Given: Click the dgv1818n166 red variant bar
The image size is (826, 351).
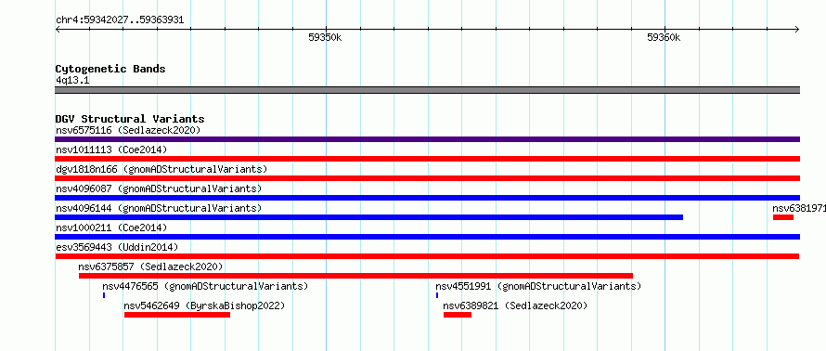Looking at the screenshot, I should click(427, 178).
